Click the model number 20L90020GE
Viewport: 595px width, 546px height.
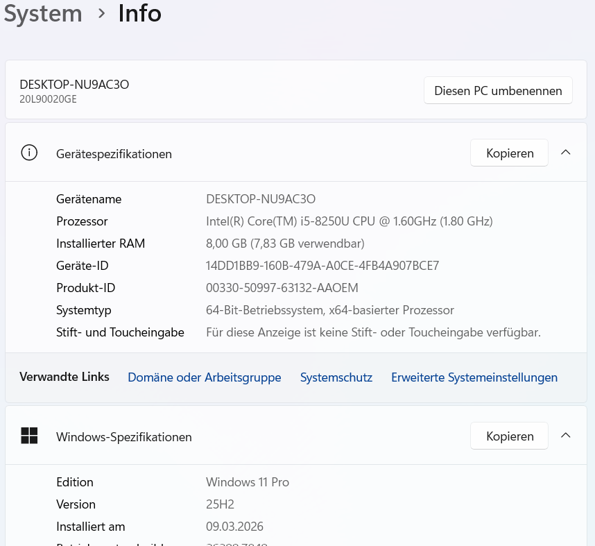[x=48, y=99]
